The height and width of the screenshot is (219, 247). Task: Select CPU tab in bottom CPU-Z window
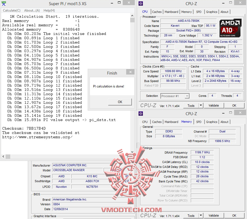point(145,122)
